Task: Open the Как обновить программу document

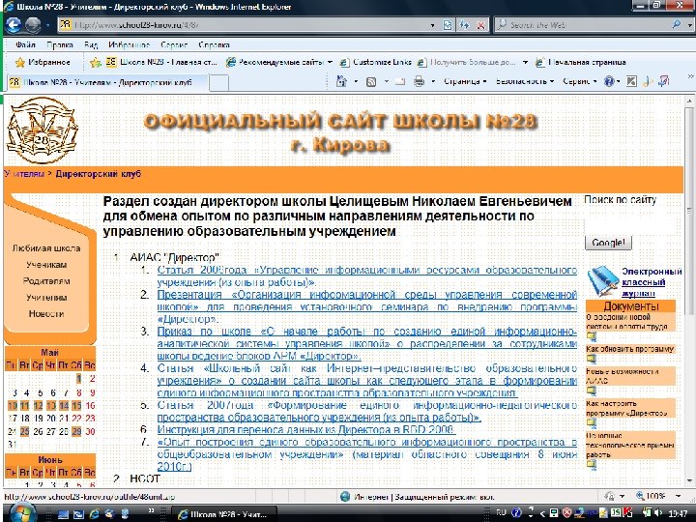Action: 629,349
